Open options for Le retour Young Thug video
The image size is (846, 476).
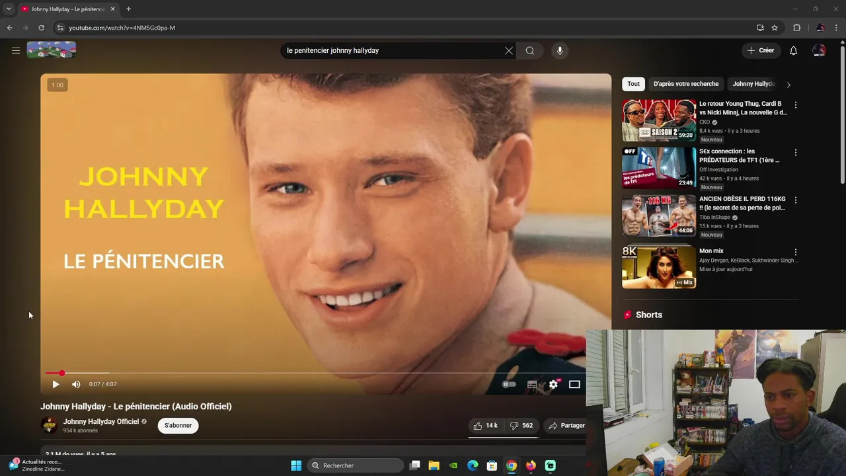[x=796, y=105]
